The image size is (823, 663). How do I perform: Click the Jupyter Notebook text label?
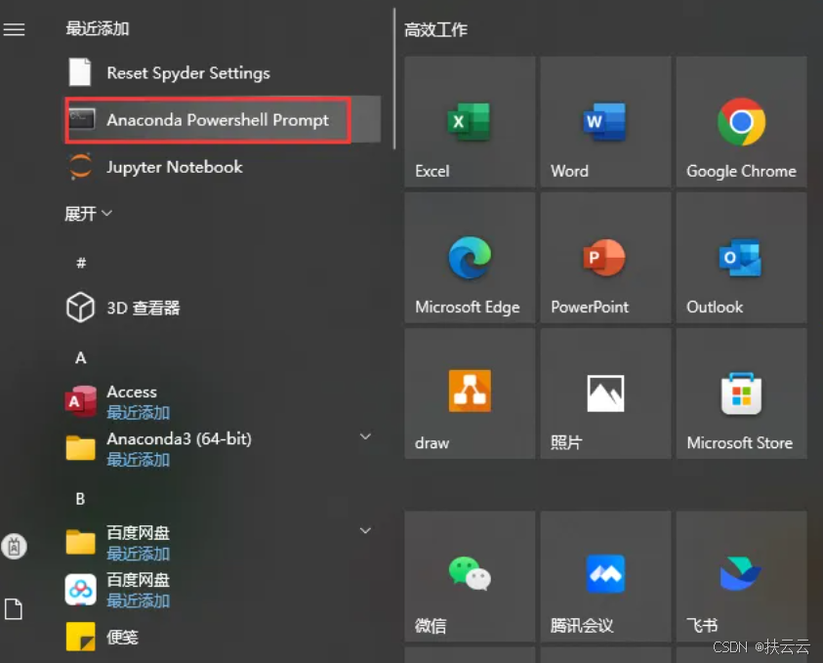175,167
